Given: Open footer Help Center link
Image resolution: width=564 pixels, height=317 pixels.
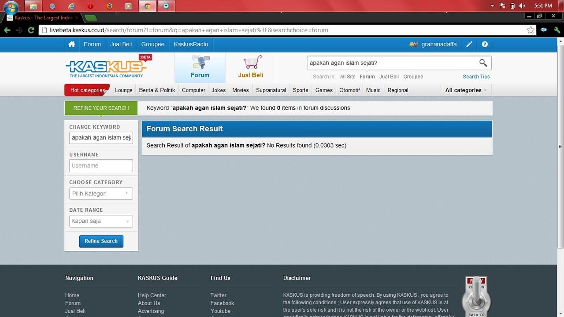Looking at the screenshot, I should point(152,295).
